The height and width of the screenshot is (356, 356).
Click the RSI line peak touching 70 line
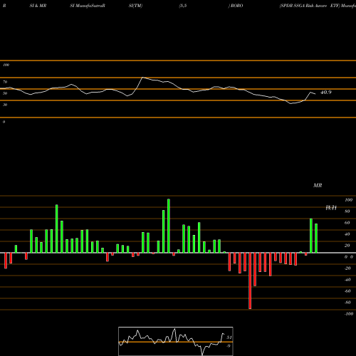pos(142,78)
